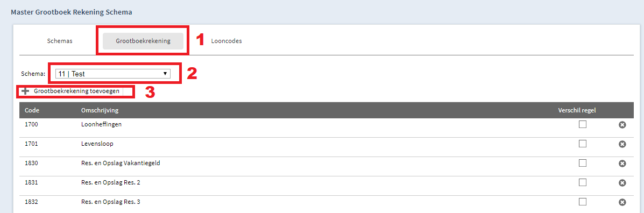644x213 pixels.
Task: Click the delete icon for Res. en Opslag Vakantiegeld
Action: coord(622,164)
